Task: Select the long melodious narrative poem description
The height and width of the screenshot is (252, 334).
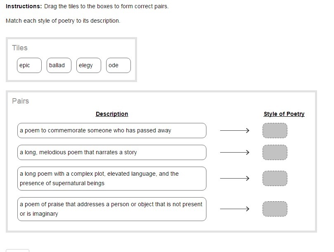Action: click(x=111, y=152)
